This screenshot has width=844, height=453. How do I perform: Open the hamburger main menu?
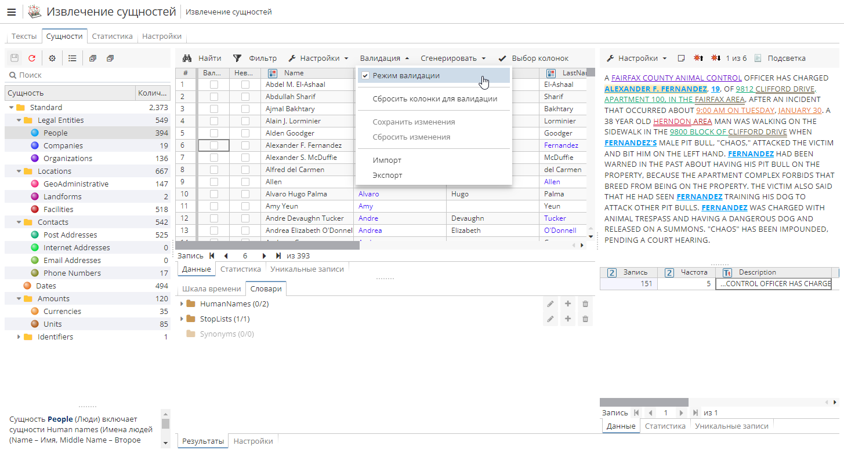click(11, 12)
